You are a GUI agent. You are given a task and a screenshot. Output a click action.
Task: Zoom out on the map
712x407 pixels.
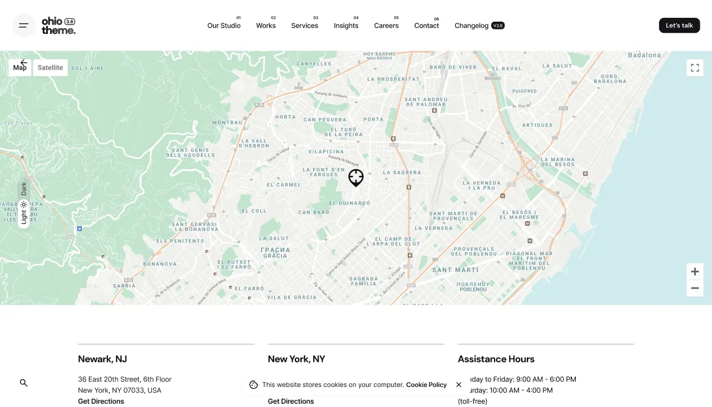click(x=695, y=288)
